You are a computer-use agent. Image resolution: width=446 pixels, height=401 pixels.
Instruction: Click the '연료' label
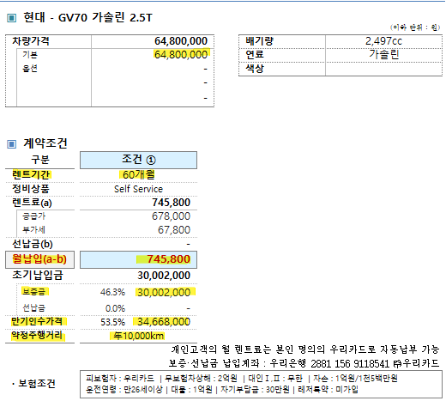coord(255,54)
